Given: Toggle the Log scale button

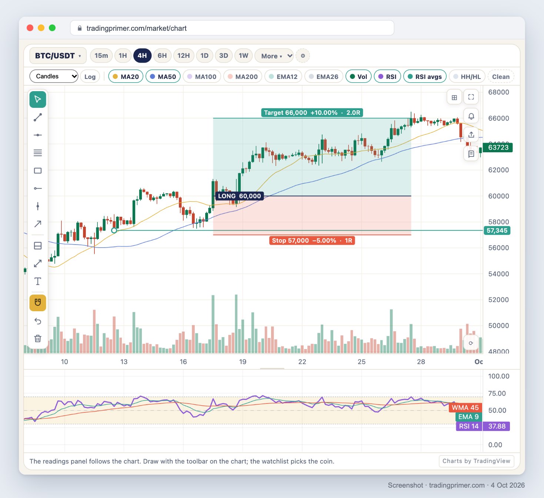Looking at the screenshot, I should point(90,77).
